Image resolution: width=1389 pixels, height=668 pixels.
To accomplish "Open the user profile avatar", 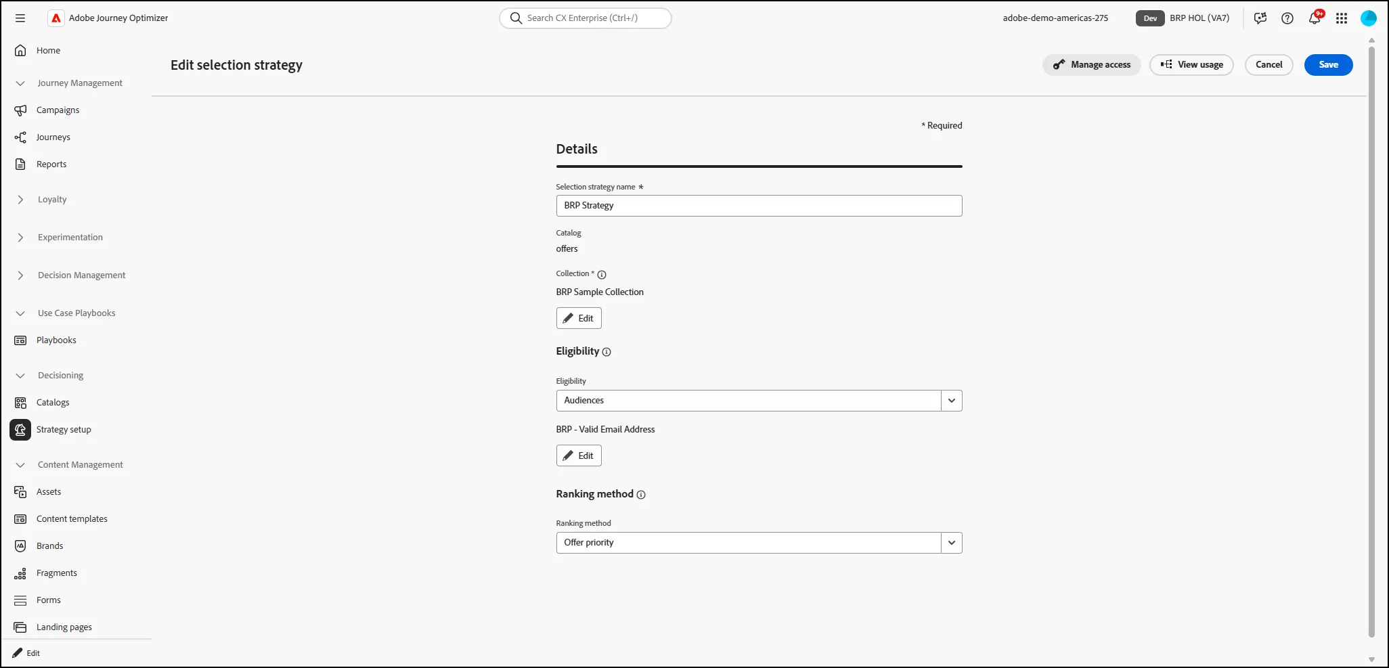I will click(1369, 18).
